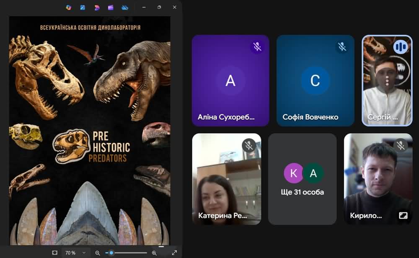Image resolution: width=419 pixels, height=258 pixels.
Task: Open the Copilot icon in Photos toolbar
Action: pos(69,7)
